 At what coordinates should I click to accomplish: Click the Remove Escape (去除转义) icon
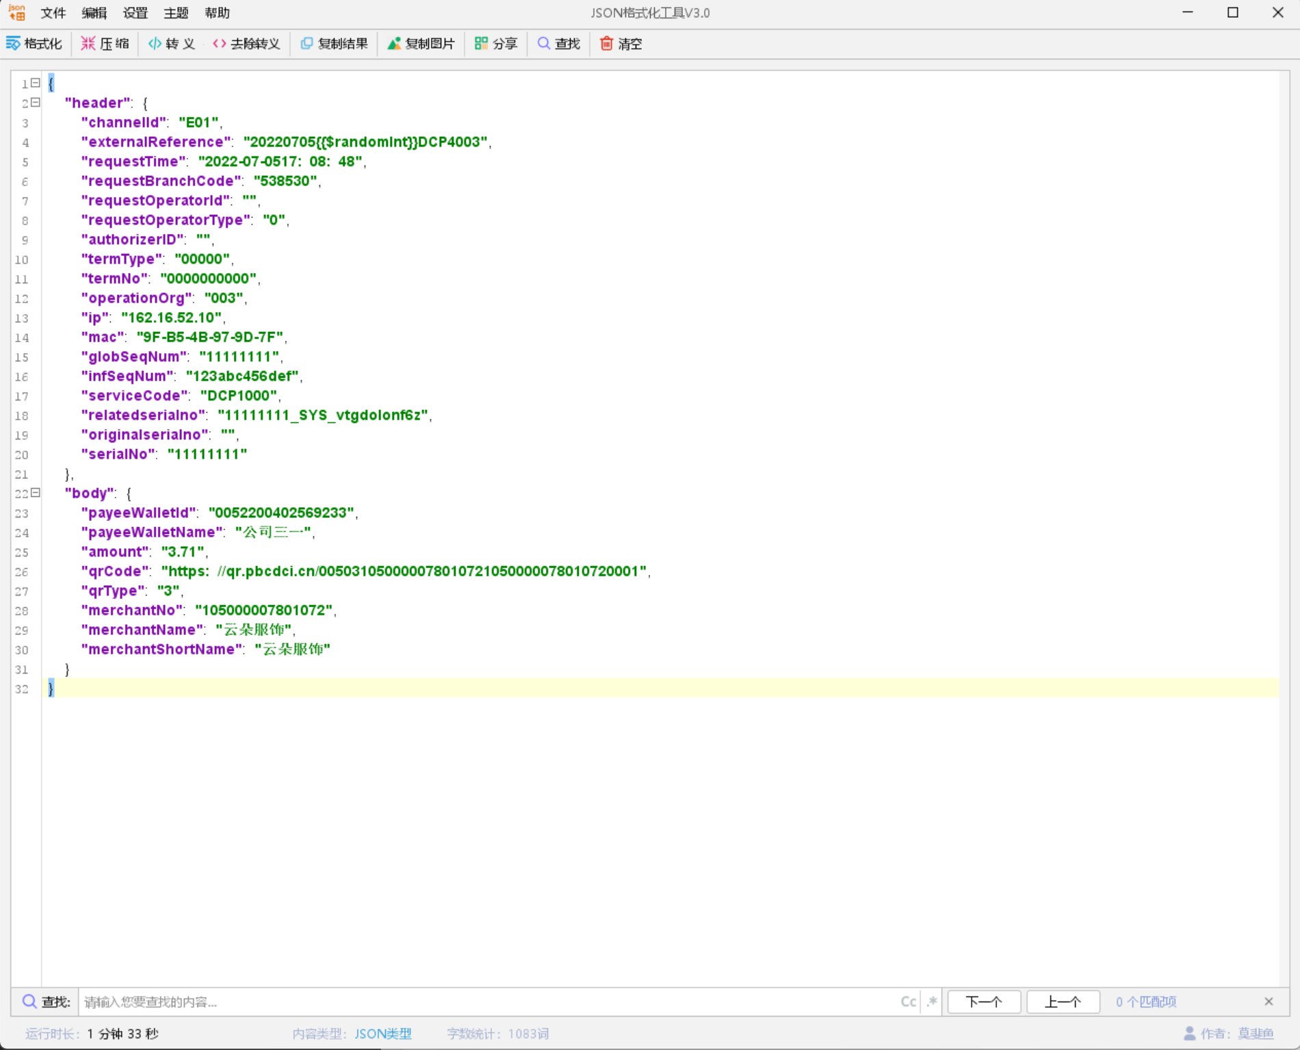pyautogui.click(x=220, y=44)
